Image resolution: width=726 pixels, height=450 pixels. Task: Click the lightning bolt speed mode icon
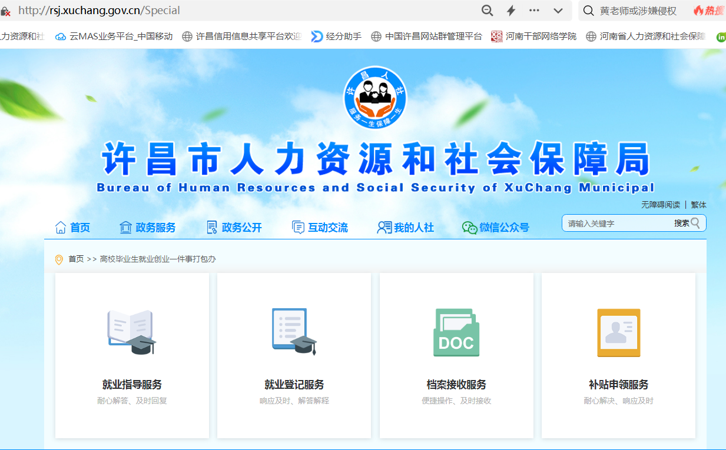click(x=511, y=11)
